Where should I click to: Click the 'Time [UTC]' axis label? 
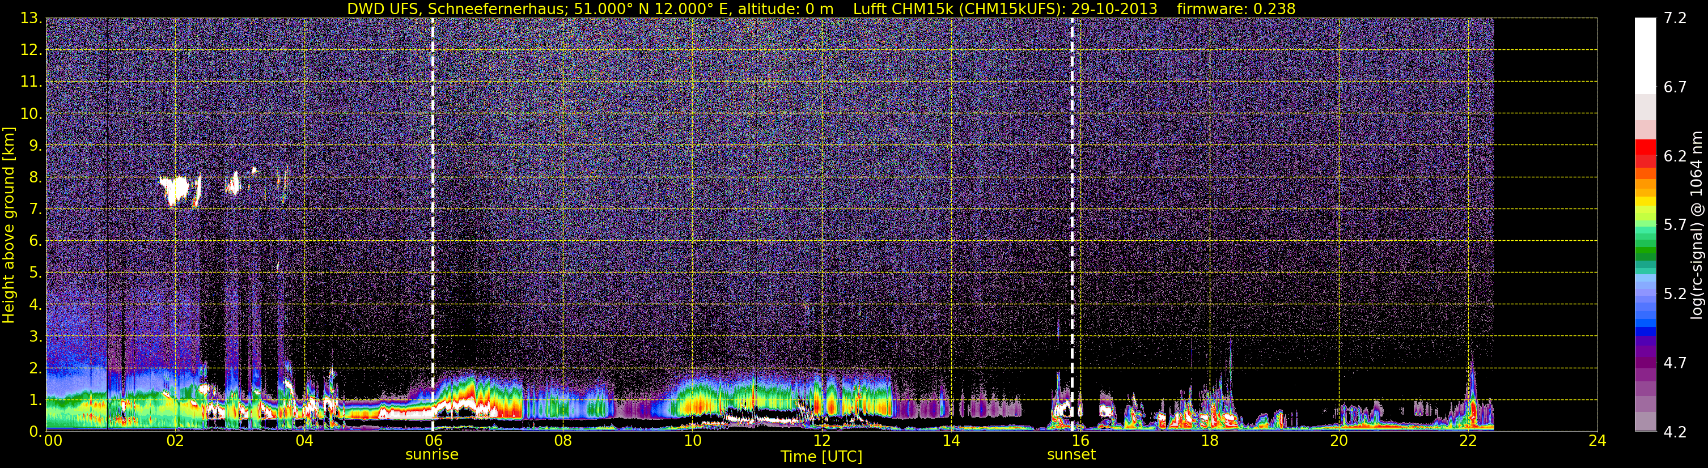pyautogui.click(x=821, y=457)
